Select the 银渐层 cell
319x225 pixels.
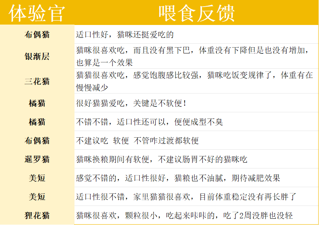pos(37,57)
